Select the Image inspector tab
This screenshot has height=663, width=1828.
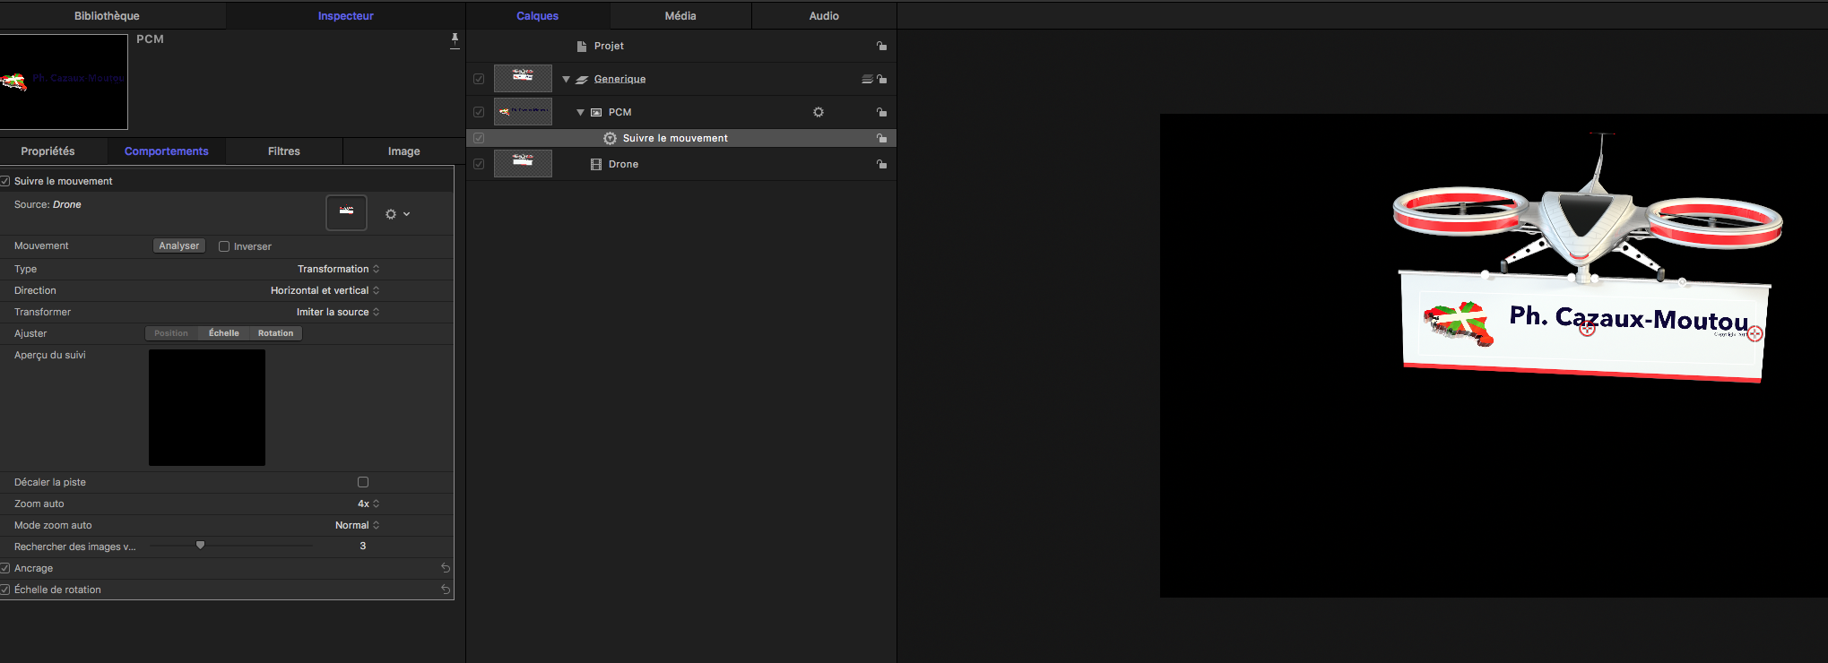[x=403, y=151]
